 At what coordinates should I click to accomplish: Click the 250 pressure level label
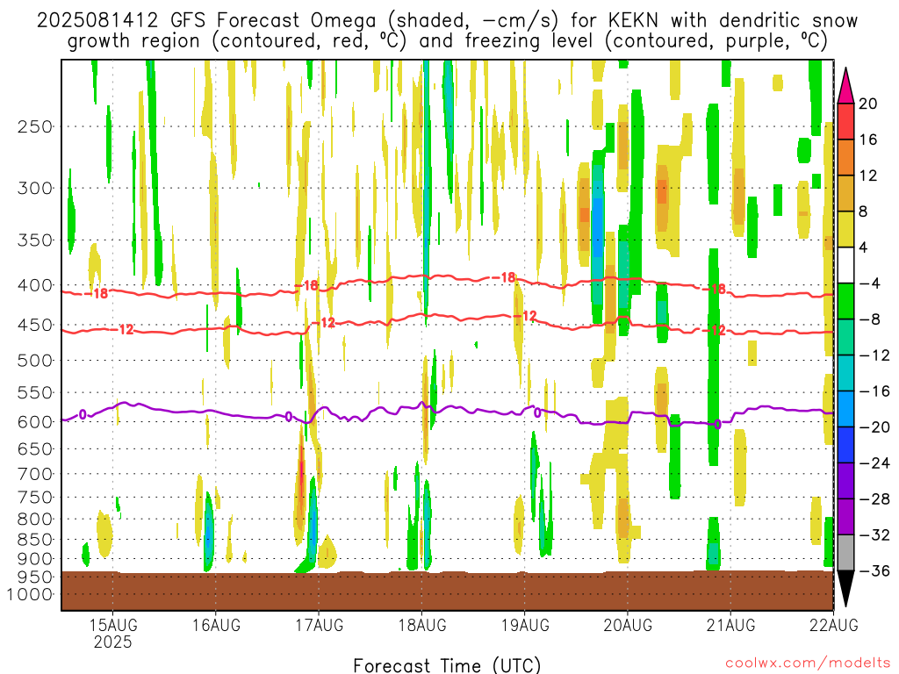[34, 126]
